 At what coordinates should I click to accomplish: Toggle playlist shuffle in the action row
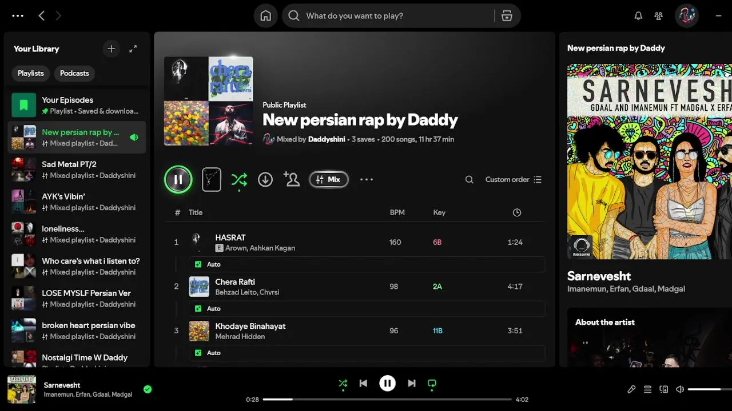(239, 180)
